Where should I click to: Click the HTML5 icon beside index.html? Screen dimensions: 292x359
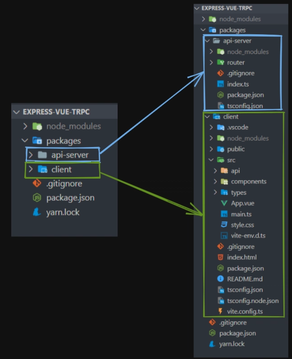point(220,258)
